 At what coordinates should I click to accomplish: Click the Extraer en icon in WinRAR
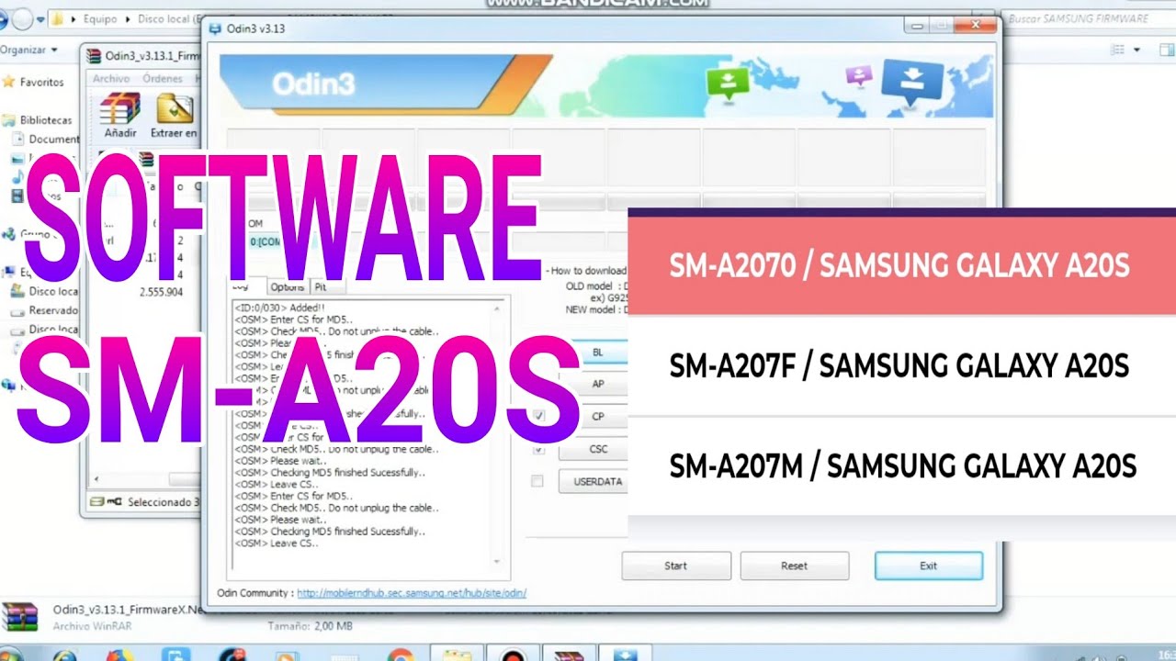pos(175,108)
